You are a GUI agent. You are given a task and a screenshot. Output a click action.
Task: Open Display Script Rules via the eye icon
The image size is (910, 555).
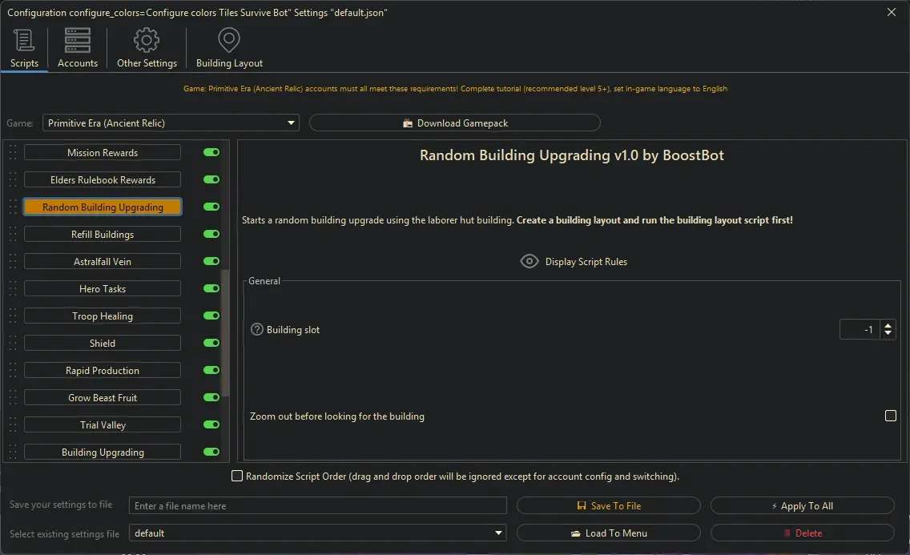529,260
